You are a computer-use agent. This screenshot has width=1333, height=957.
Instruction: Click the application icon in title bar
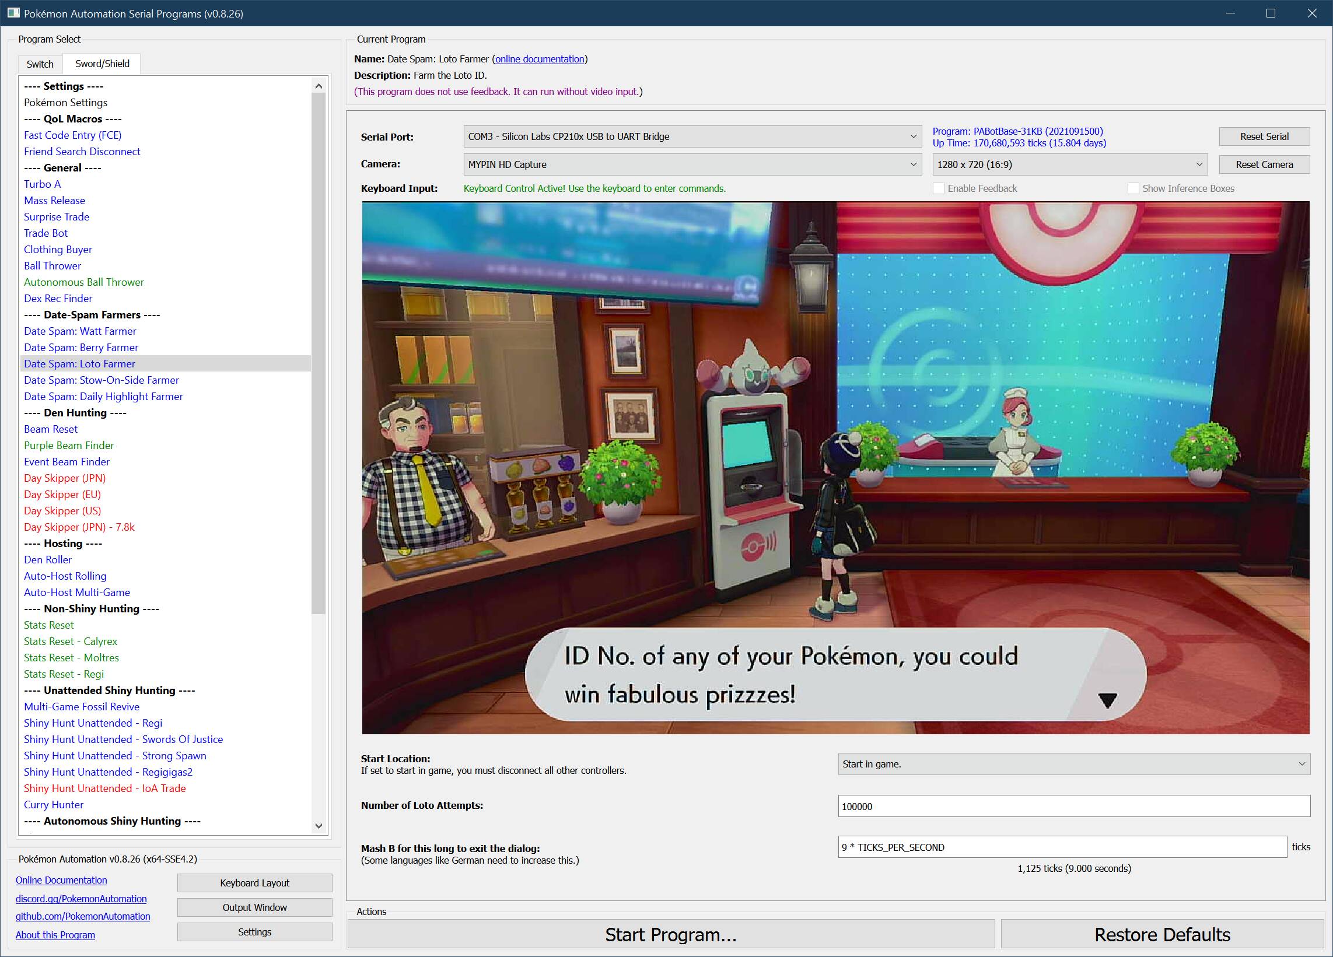[x=13, y=13]
